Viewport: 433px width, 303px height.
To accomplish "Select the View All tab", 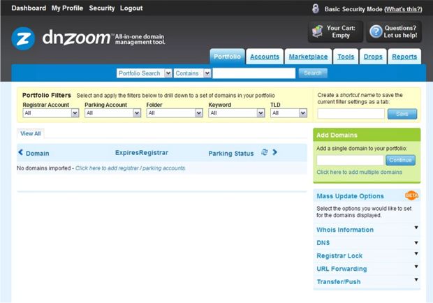I will tap(30, 133).
